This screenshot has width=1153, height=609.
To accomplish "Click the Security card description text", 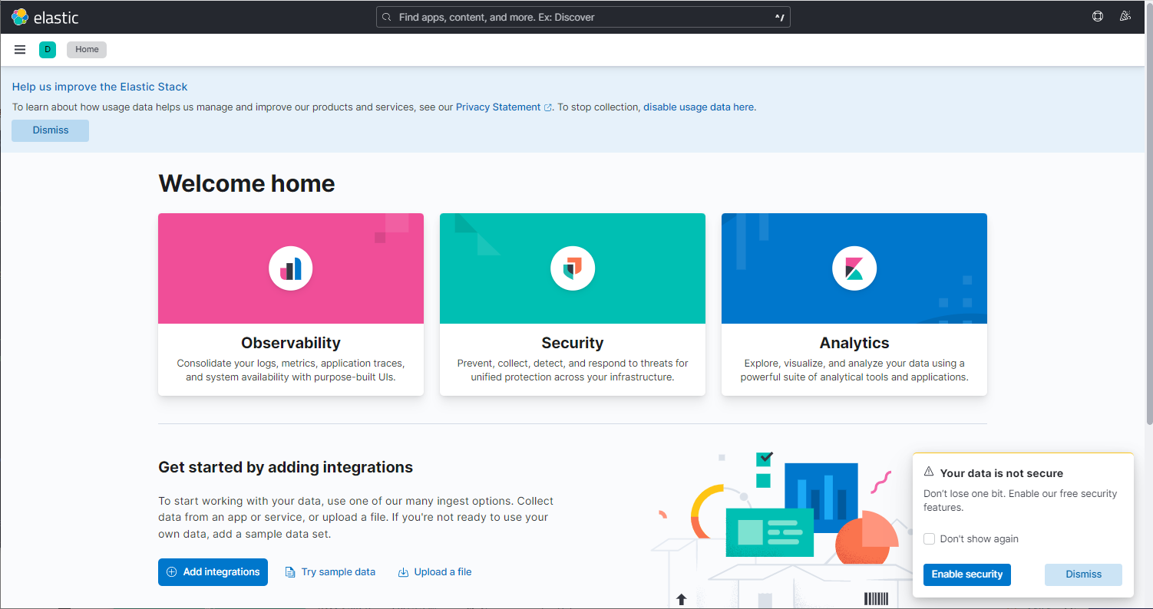I will point(573,370).
